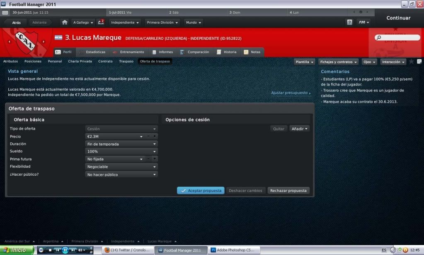Open the Independiente club dropdown menu
Screen dimensions: 424x255
click(125, 22)
